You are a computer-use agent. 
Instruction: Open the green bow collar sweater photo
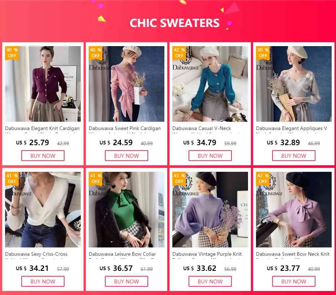pos(127,210)
